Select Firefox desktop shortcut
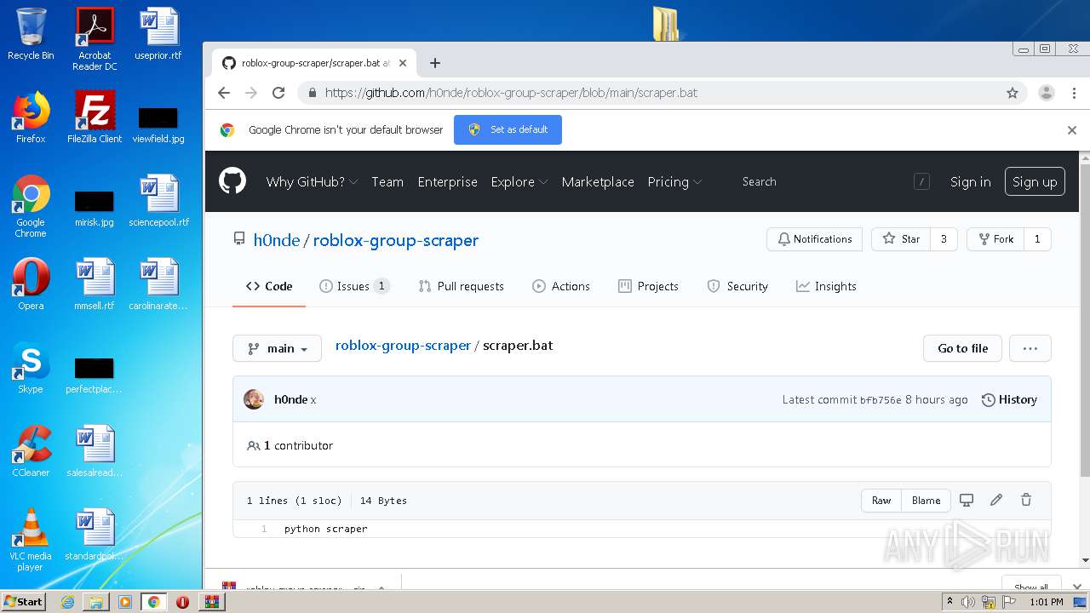1090x613 pixels. (31, 117)
